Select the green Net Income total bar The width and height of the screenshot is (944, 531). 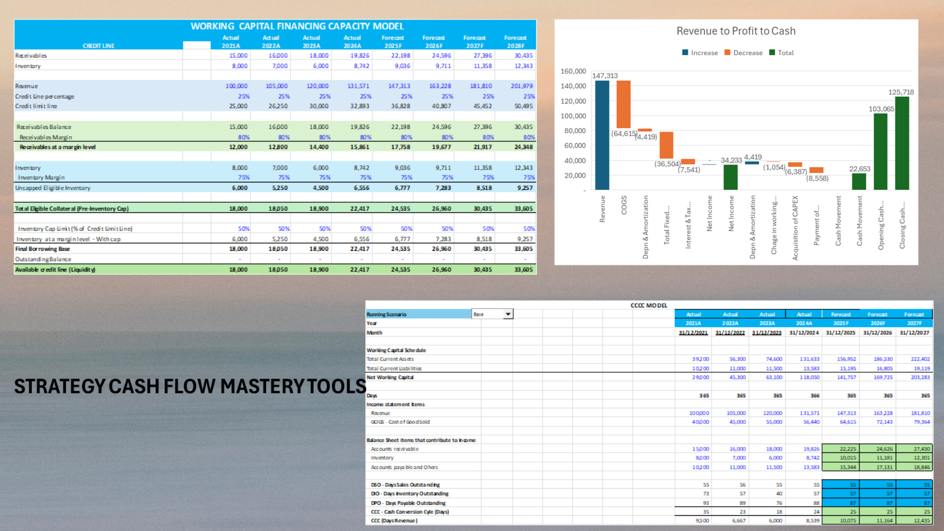[731, 177]
